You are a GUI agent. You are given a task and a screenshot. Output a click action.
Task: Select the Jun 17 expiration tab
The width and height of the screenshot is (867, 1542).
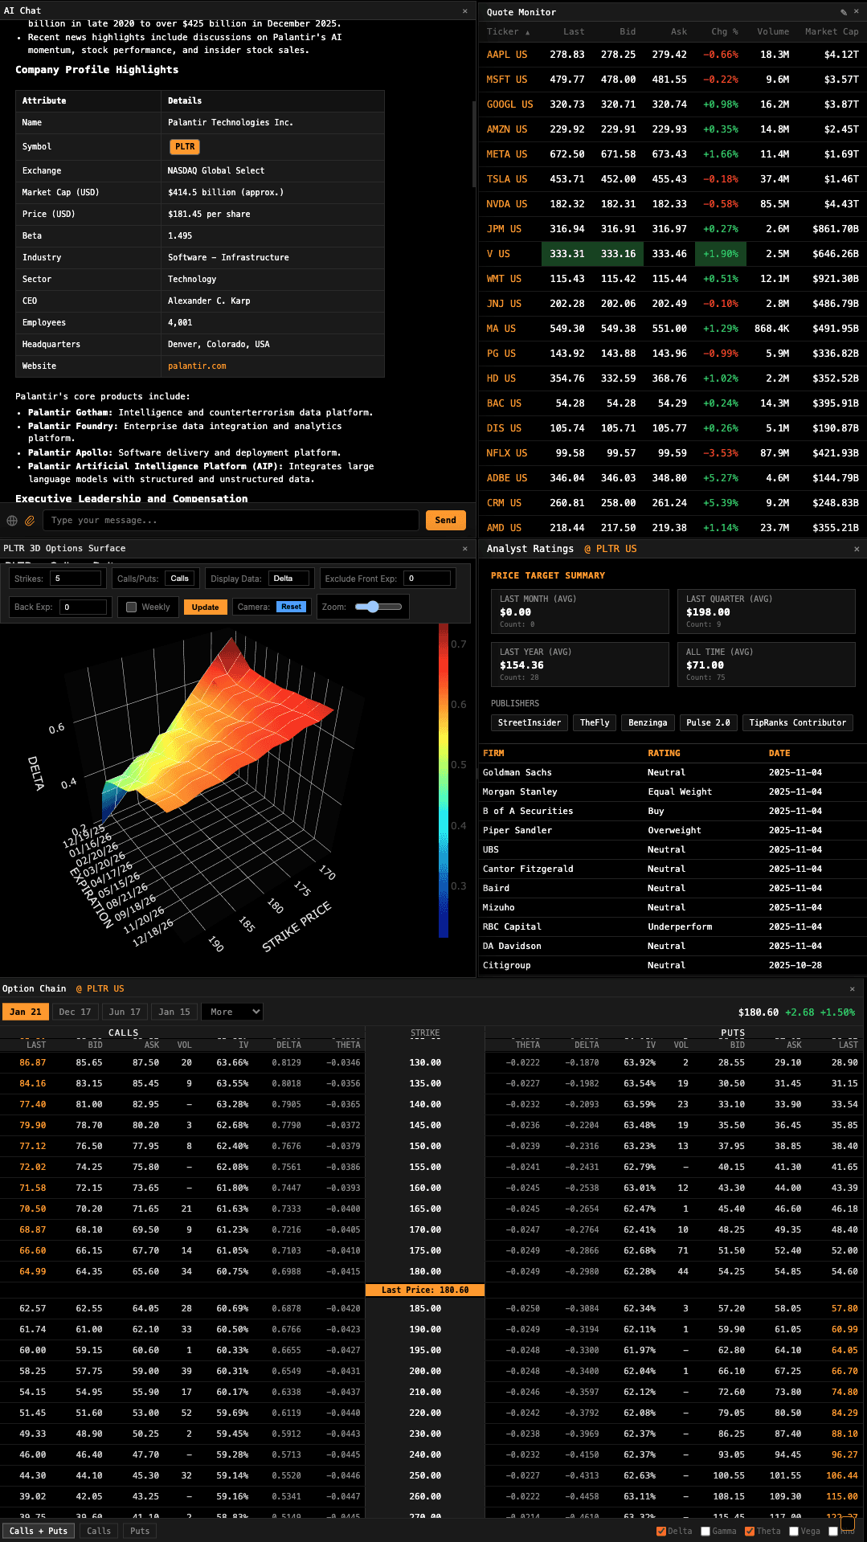tap(125, 1012)
